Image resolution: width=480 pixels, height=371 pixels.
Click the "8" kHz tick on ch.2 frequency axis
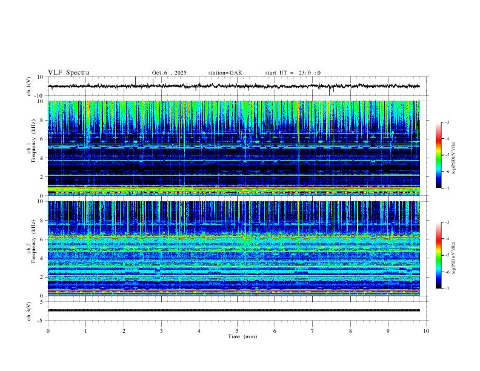click(42, 221)
